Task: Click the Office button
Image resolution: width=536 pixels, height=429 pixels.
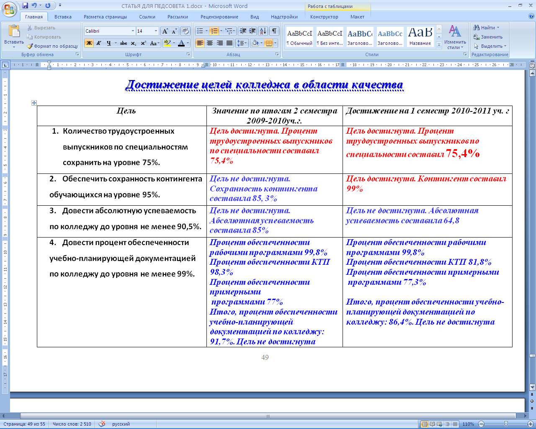Action: pyautogui.click(x=9, y=9)
